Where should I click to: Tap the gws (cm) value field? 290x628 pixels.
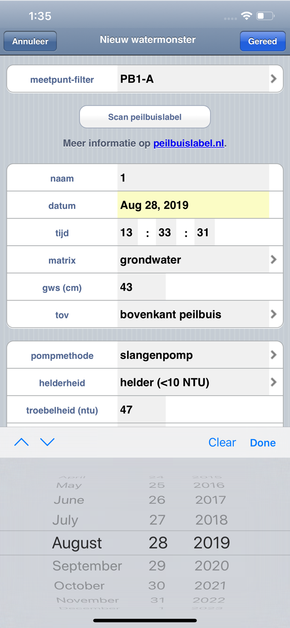(x=141, y=287)
